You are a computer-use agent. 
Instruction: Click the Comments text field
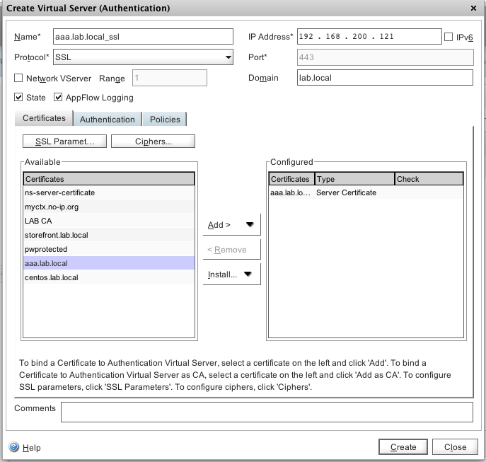coord(266,412)
